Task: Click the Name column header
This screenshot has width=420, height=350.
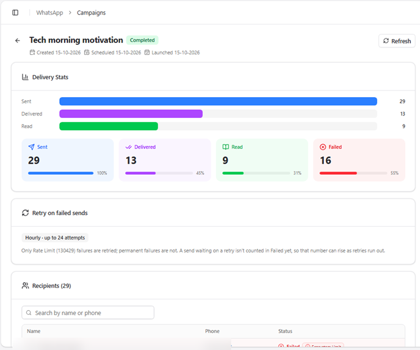Action: (x=34, y=331)
